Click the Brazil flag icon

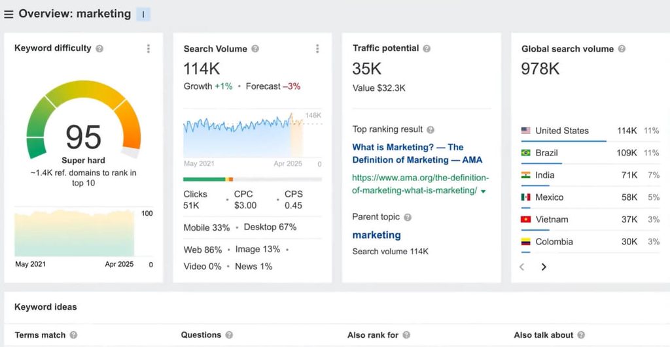tap(525, 153)
